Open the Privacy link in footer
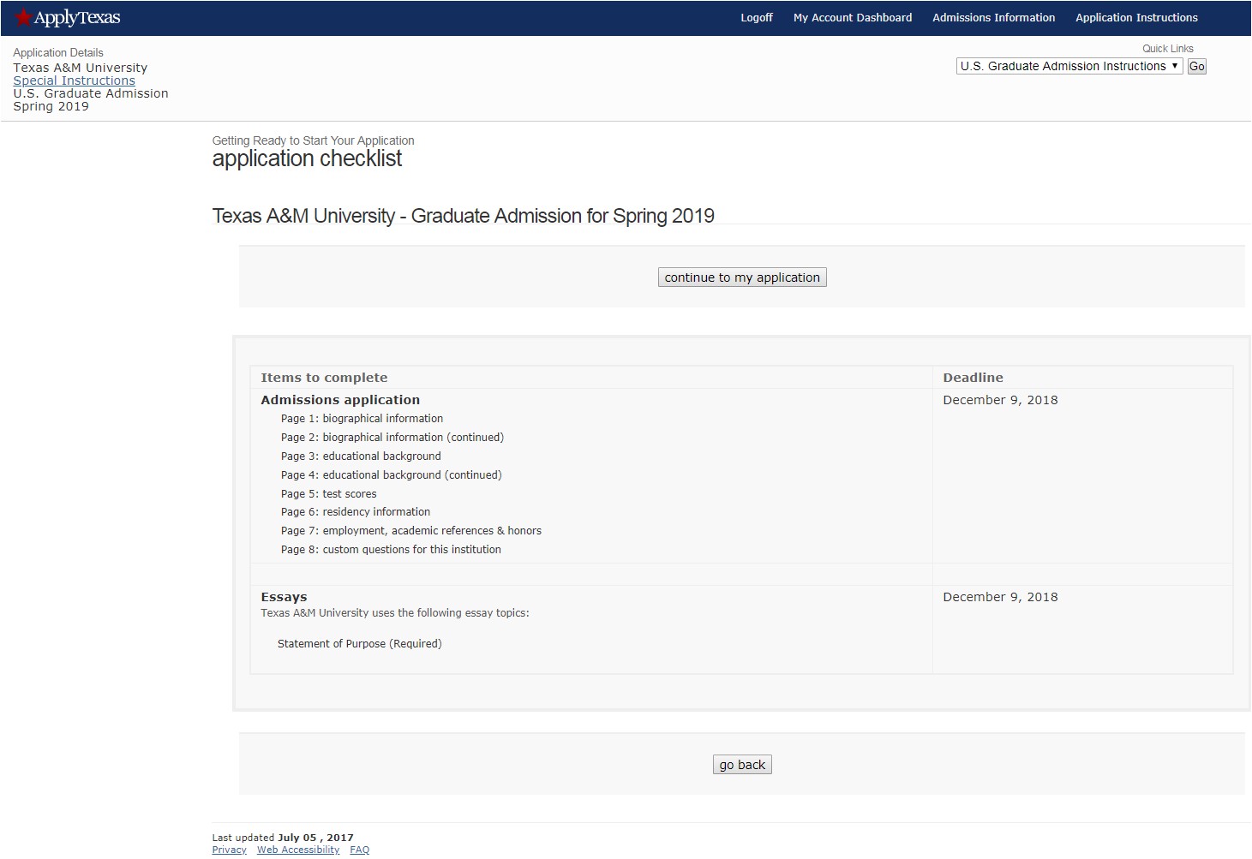1252x859 pixels. tap(229, 850)
